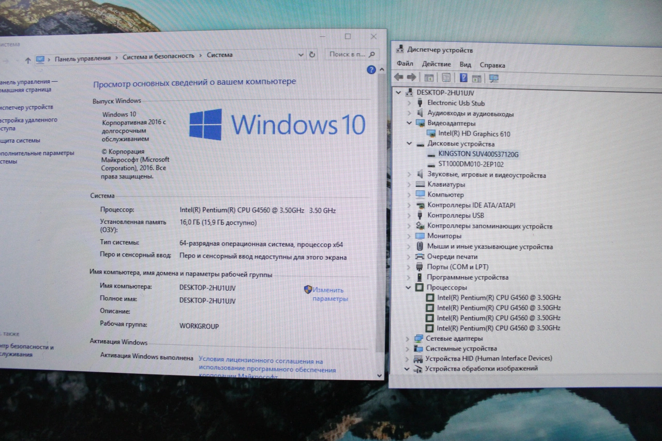
Task: Expand Программные устройства
Action: [x=409, y=277]
